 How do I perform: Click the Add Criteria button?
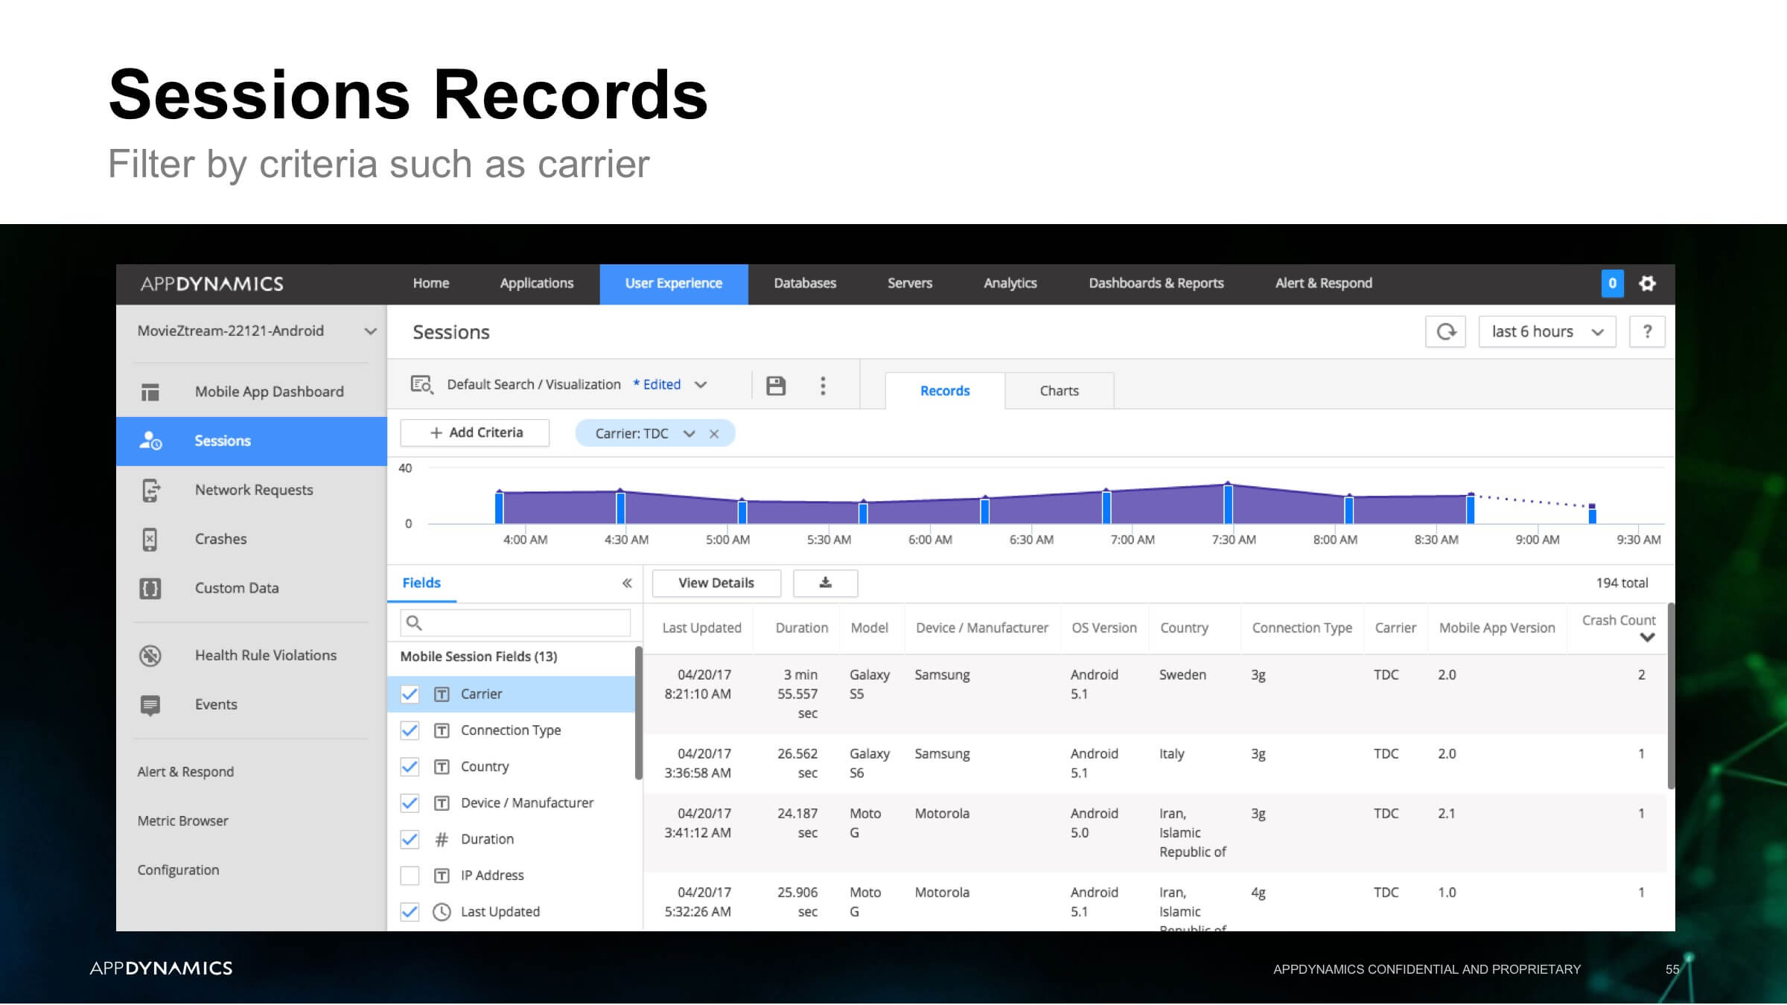coord(475,433)
